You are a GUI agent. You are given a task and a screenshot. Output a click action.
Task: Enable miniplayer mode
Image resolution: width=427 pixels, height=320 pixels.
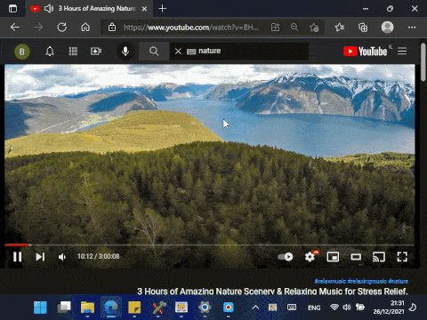(333, 257)
